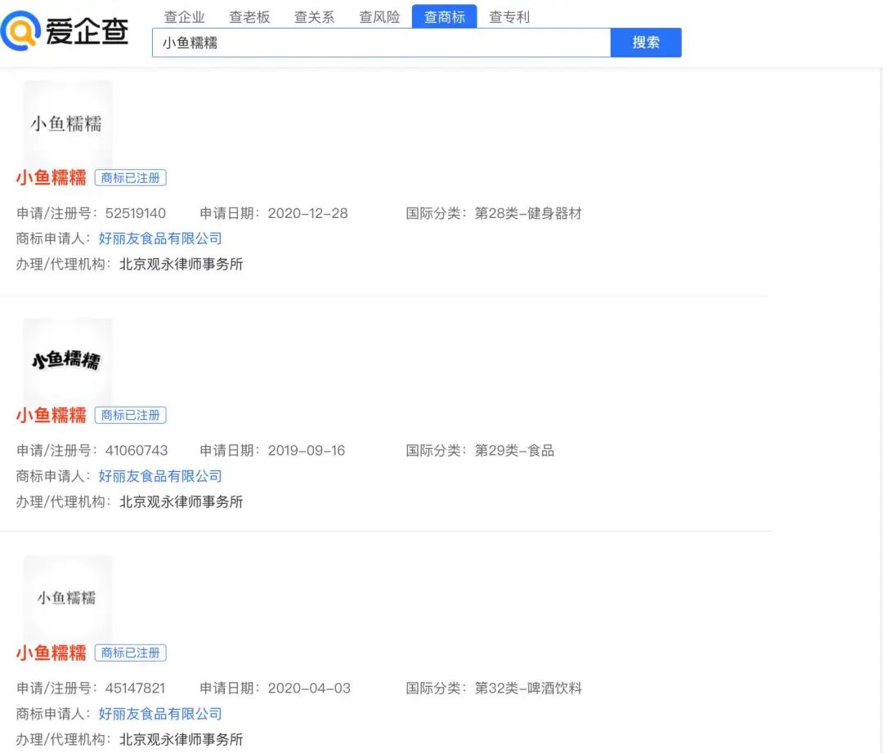Click 商标已注册 badge on first result
The height and width of the screenshot is (753, 883).
tap(130, 178)
